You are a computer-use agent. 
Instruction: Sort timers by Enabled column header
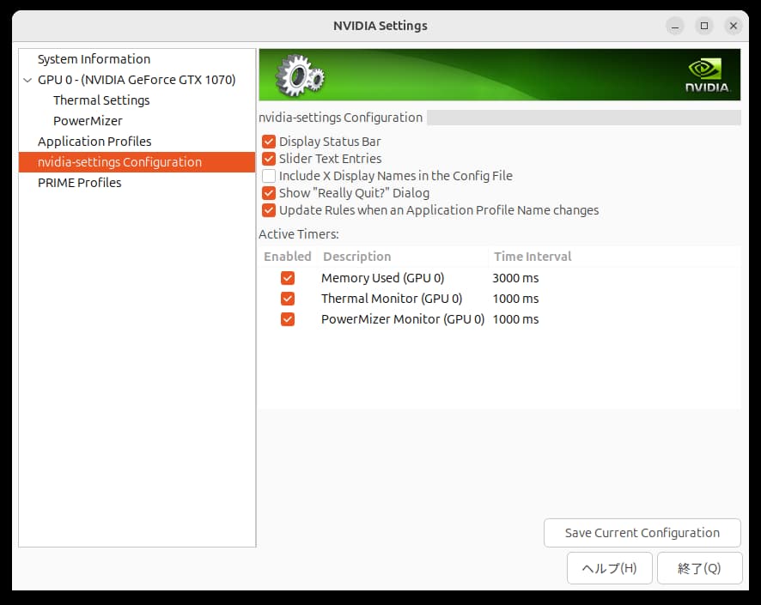(x=288, y=257)
